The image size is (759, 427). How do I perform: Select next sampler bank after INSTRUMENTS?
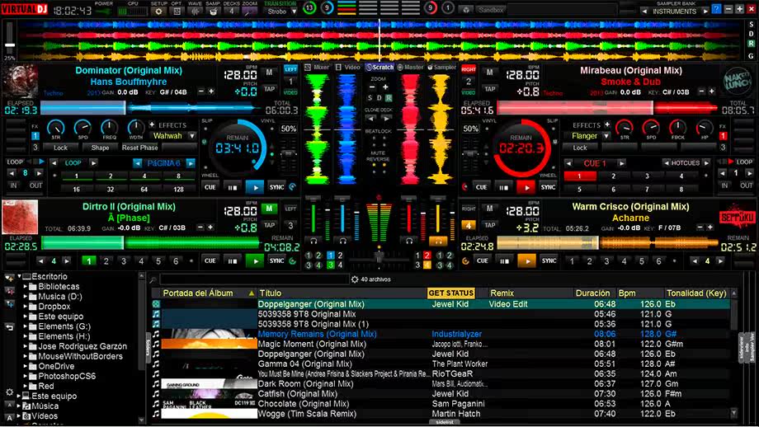pos(705,11)
